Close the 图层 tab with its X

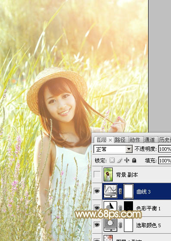pos(110,140)
